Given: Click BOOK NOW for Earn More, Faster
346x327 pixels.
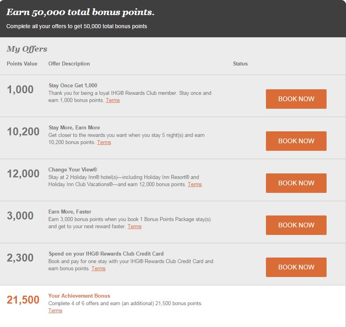Looking at the screenshot, I should [296, 225].
